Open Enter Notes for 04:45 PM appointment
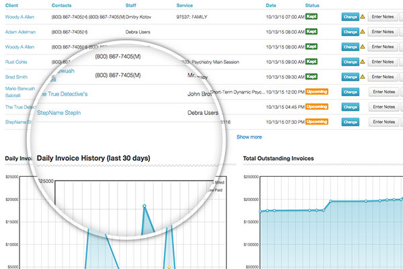The height and width of the screenshot is (269, 403). point(384,107)
